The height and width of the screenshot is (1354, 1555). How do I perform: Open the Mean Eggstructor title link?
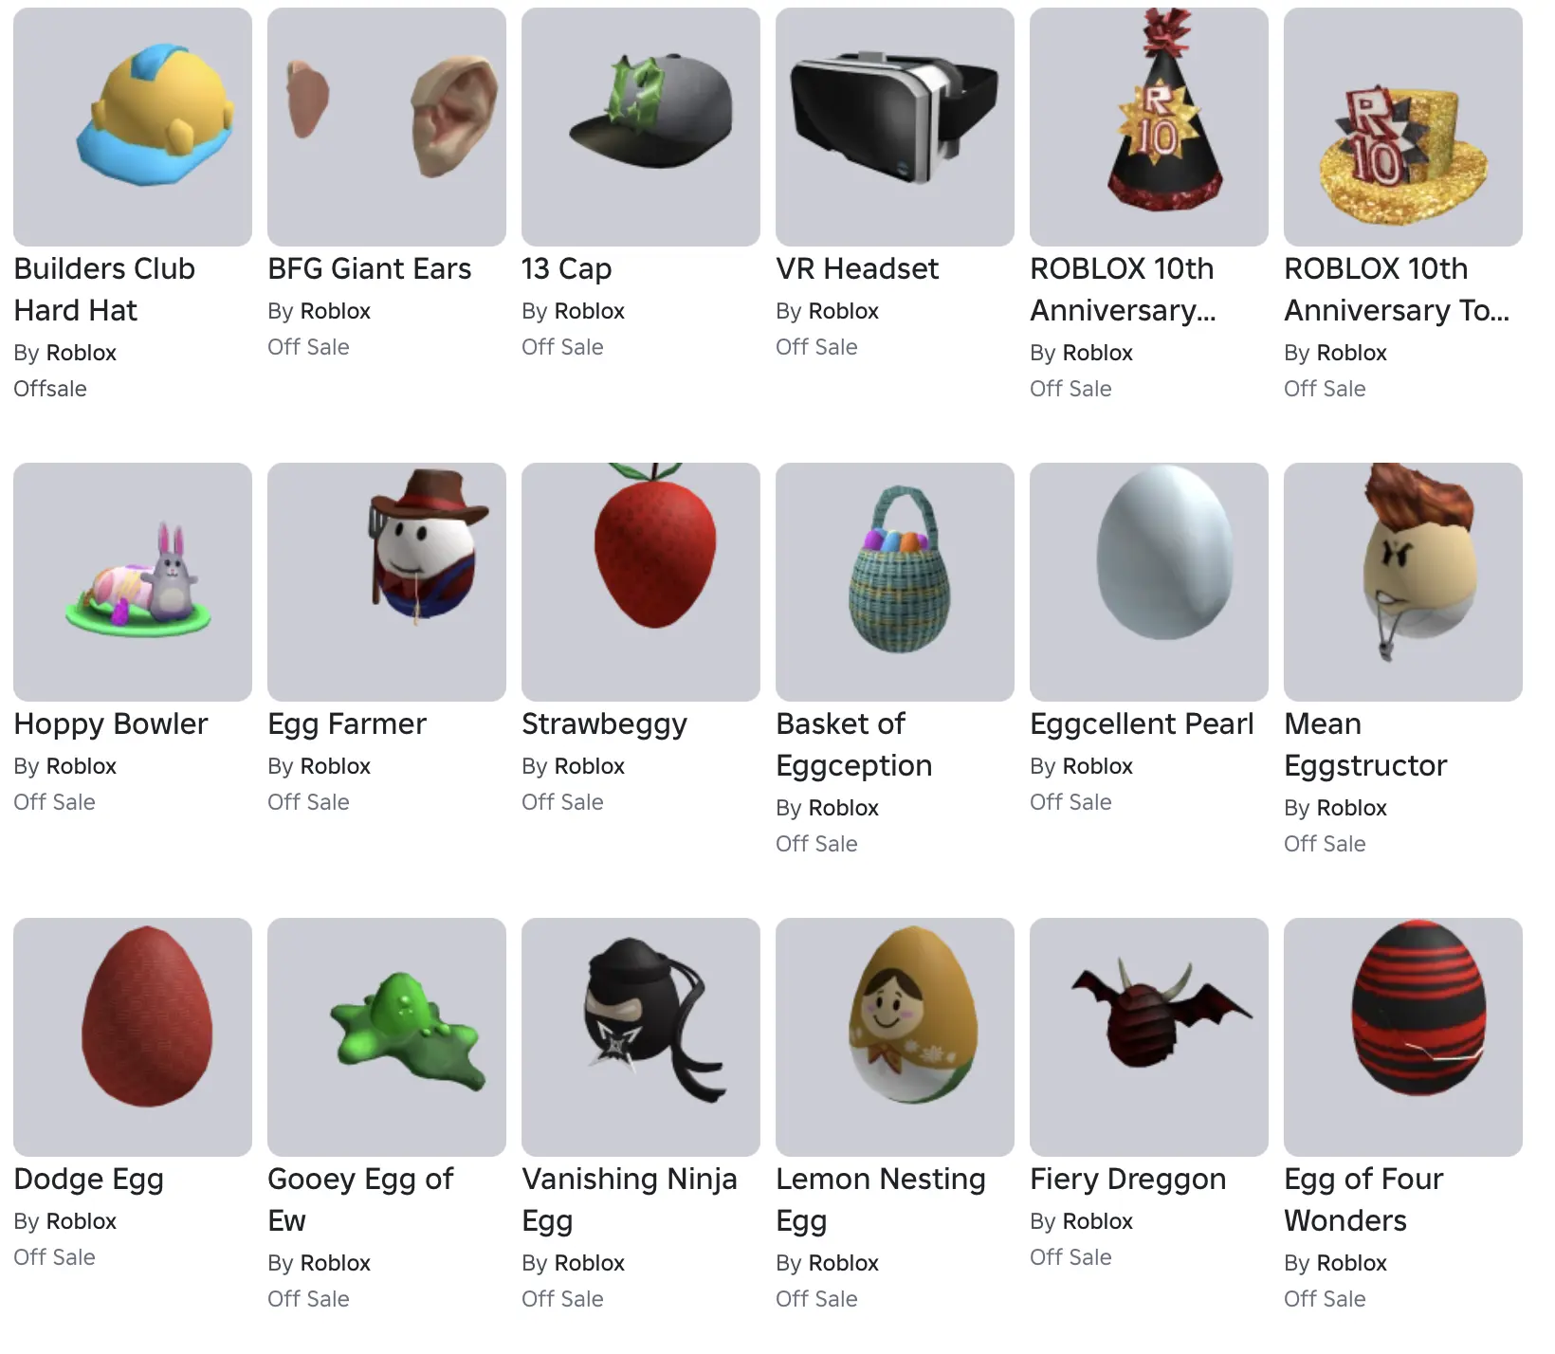pos(1365,744)
